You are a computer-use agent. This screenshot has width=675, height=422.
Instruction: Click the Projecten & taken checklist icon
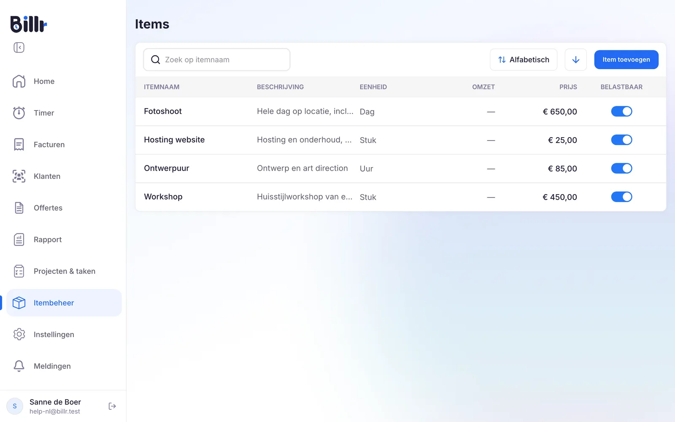(x=19, y=271)
